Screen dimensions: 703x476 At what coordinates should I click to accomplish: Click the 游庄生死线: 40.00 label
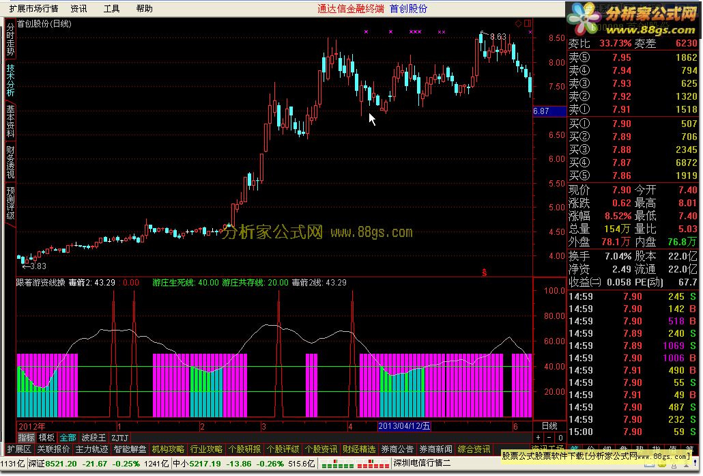[185, 283]
